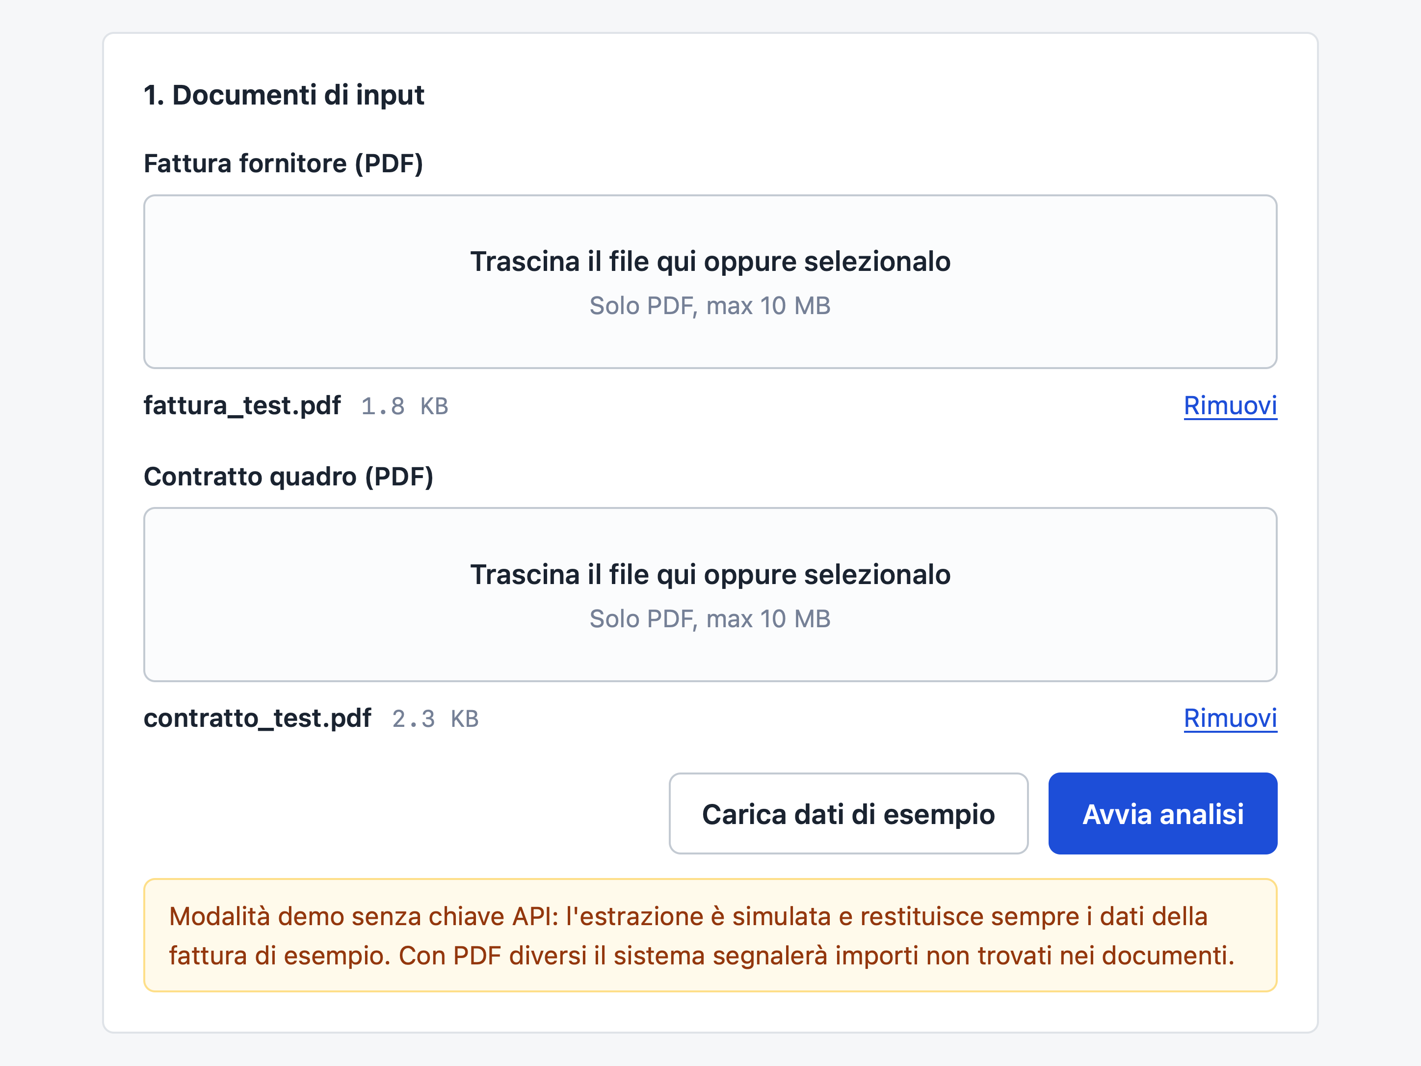1421x1066 pixels.
Task: Click the Fattura fornitore (PDF) label
Action: 283,164
